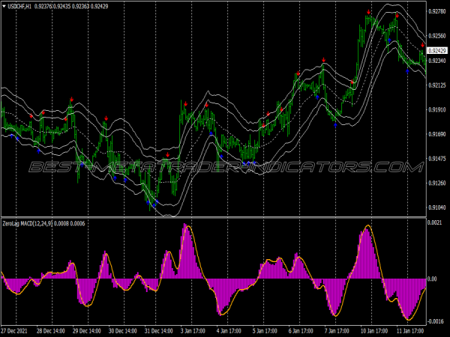Click the USDCHF,H1 symbol title
This screenshot has height=337, width=450.
click(19, 6)
